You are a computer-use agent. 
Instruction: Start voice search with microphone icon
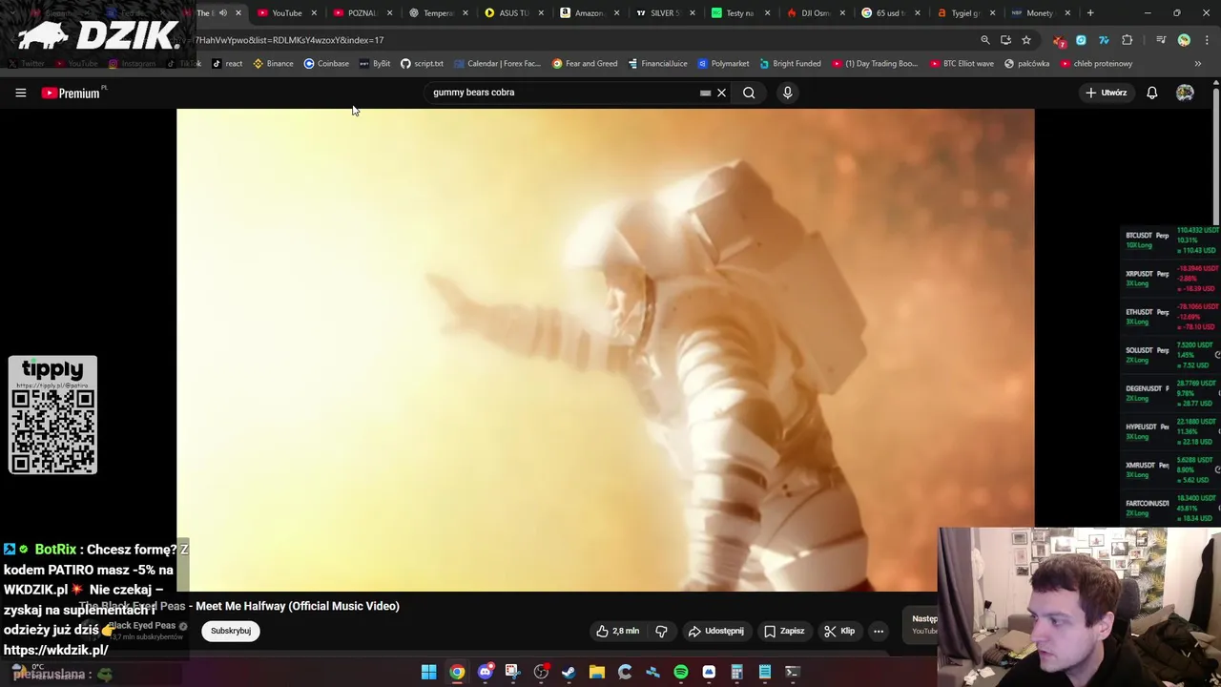point(787,93)
